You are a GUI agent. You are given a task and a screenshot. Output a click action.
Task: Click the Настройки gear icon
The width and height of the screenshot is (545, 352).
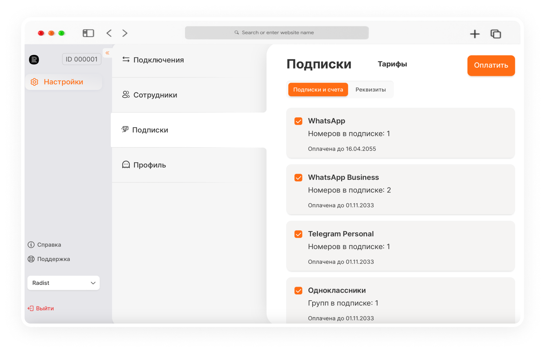tap(34, 82)
